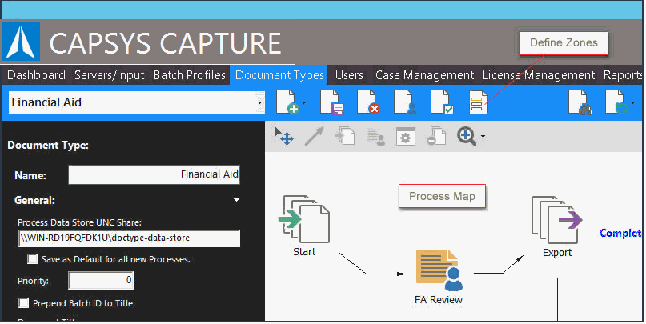
Task: Click the add documents step icon
Action: click(345, 136)
